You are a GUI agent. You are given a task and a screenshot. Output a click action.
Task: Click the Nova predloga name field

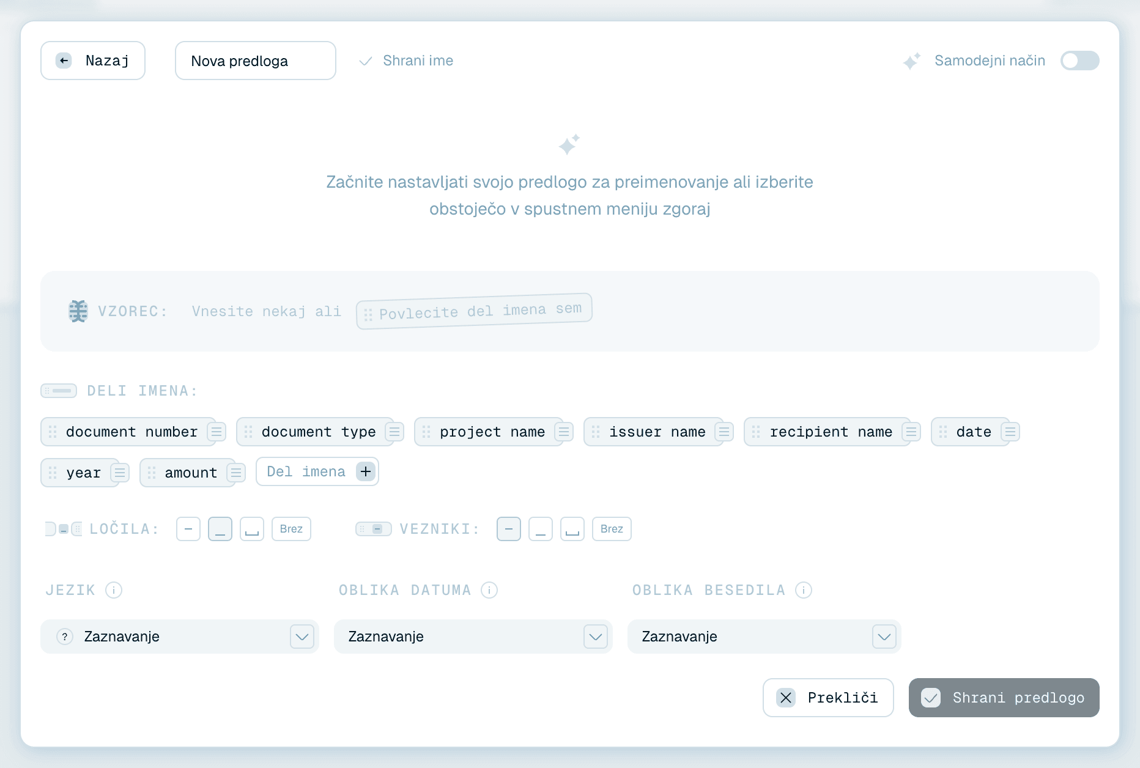pos(256,61)
